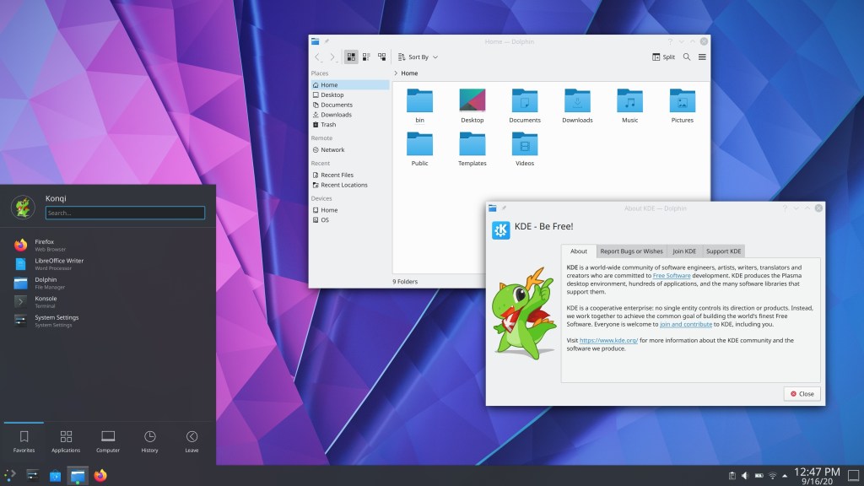The image size is (864, 486).
Task: Launch Firefox from the Favorites list
Action: (x=45, y=245)
